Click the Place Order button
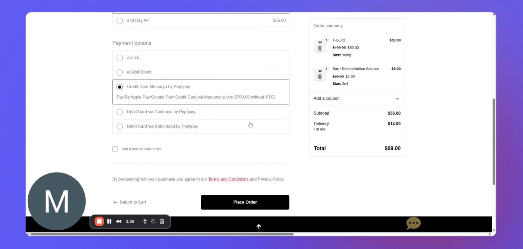The width and height of the screenshot is (523, 249). pos(245,202)
